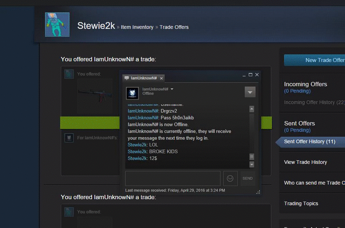The image size is (345, 228).
Task: Click IamUnknowN# mini avatar beside 'For IamUnknowN#'s'
Action: 69,138
